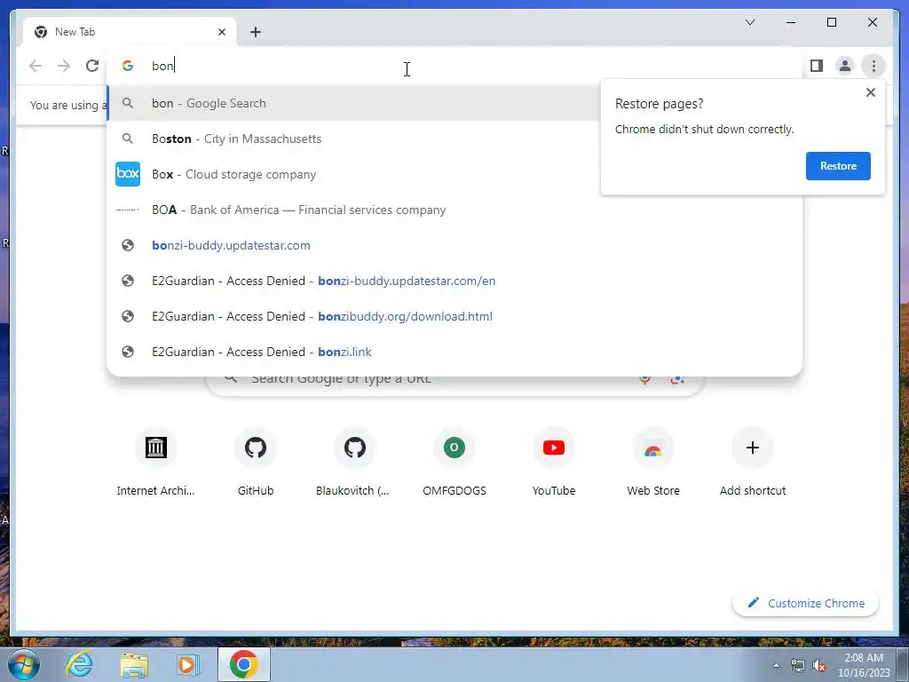Show hidden tray icons arrow
The image size is (909, 682).
776,665
